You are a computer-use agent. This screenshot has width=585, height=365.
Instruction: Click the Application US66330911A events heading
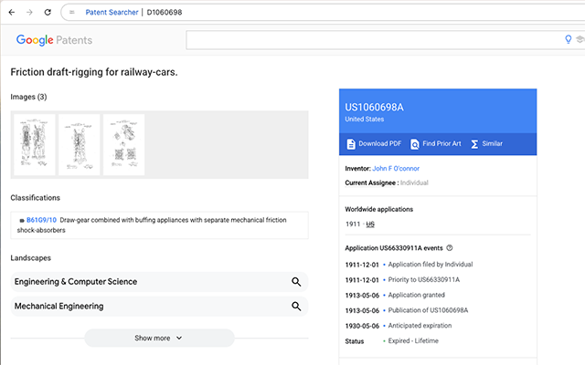(x=394, y=248)
